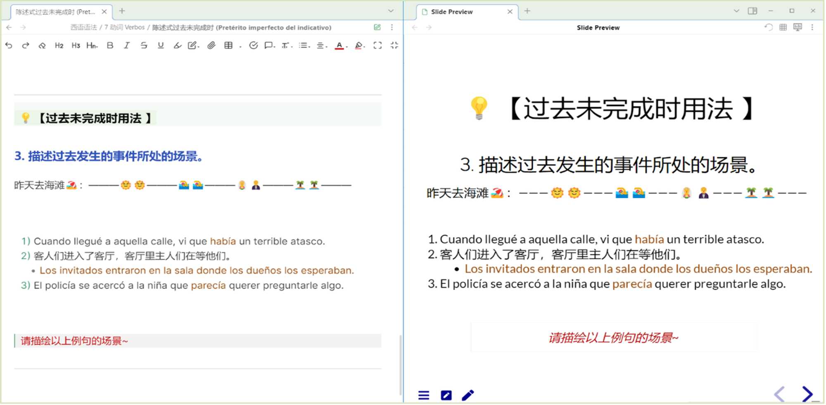This screenshot has width=826, height=405.
Task: Toggle bold formatting
Action: point(110,45)
